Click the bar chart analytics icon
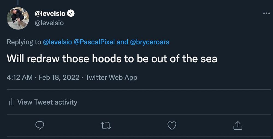Image resolution: width=273 pixels, height=139 pixels. click(11, 102)
